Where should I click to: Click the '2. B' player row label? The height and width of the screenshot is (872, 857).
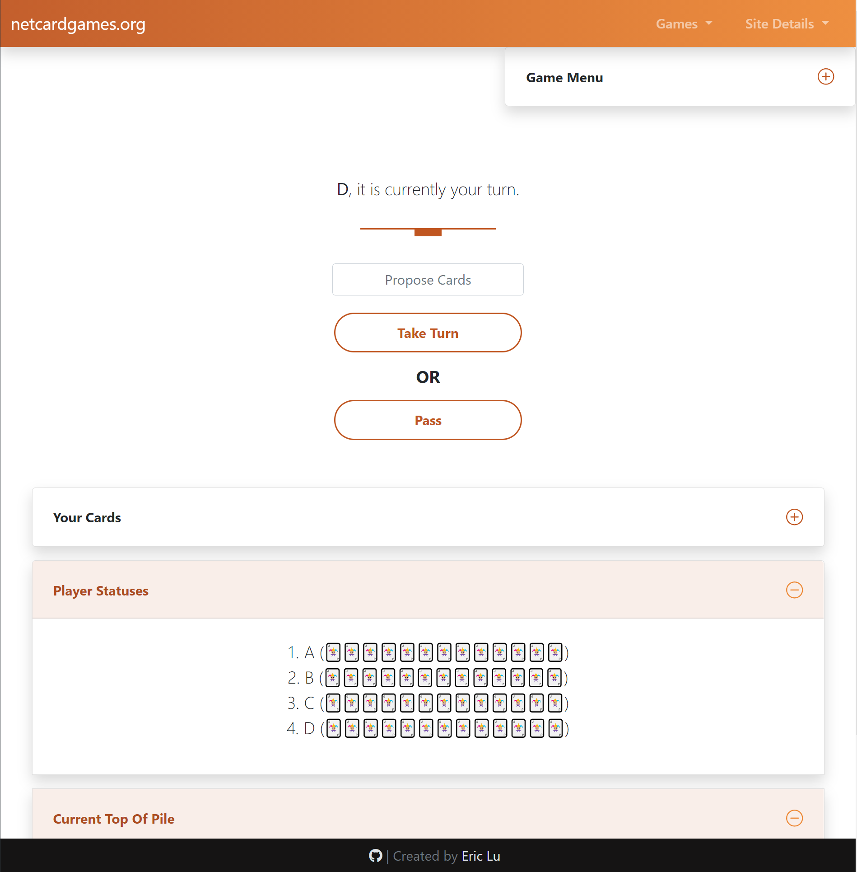click(x=300, y=678)
